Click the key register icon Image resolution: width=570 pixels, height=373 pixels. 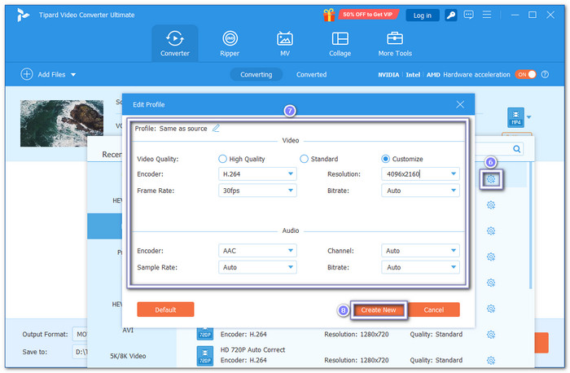[x=451, y=15]
